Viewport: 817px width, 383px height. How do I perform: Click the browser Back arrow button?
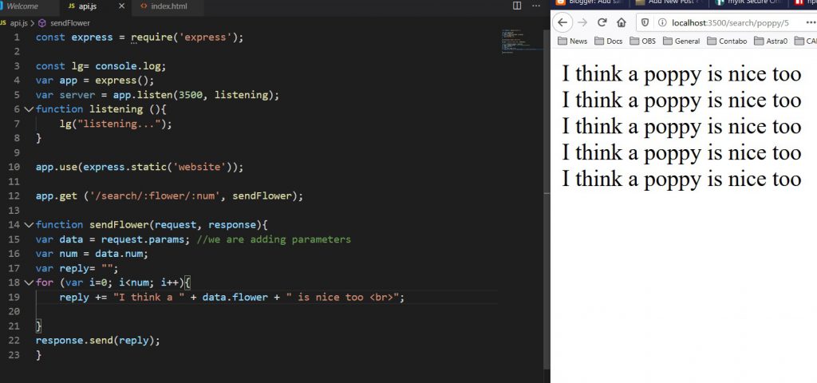click(562, 22)
